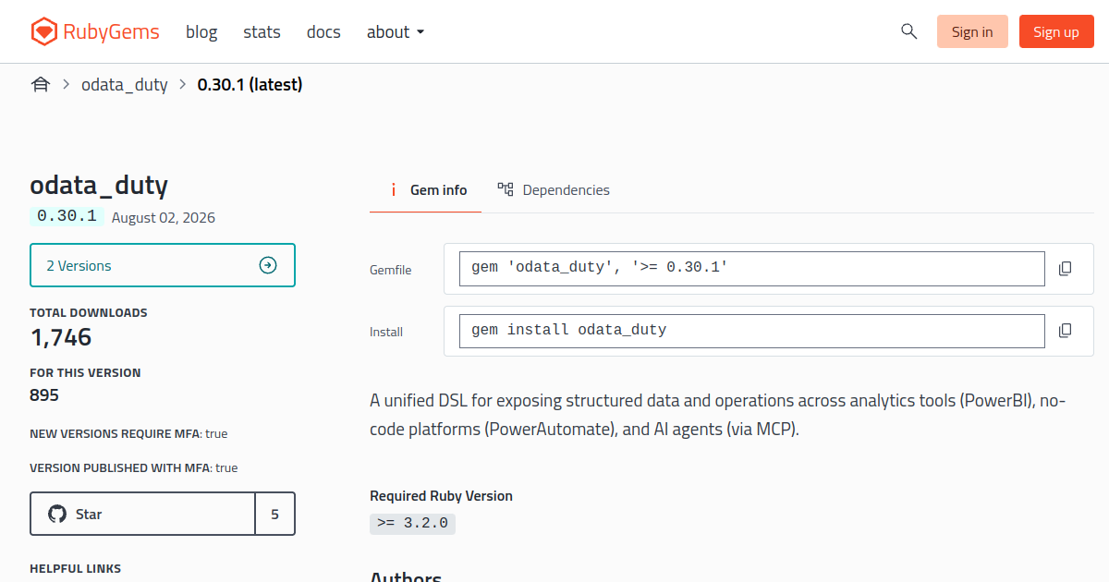Click the RubyGems logo in the header

(94, 31)
